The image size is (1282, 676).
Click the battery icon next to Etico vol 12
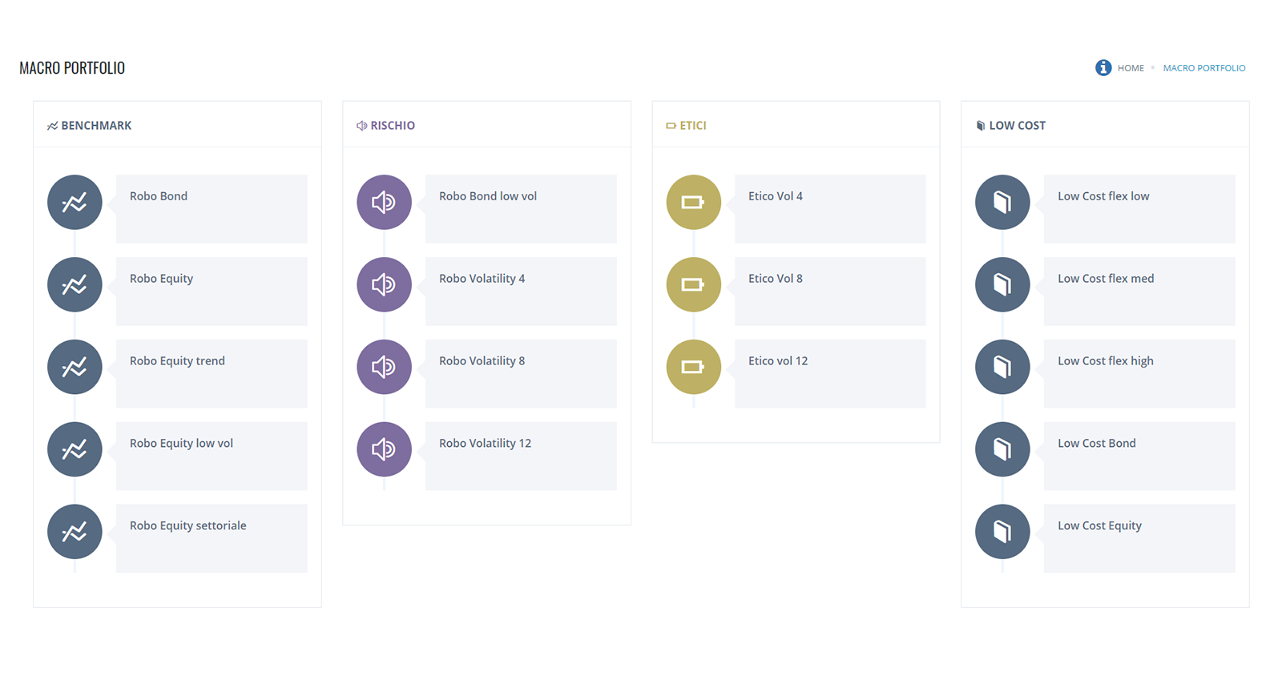(x=693, y=368)
